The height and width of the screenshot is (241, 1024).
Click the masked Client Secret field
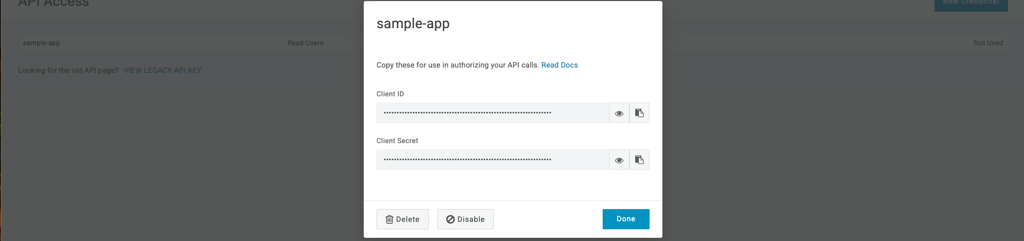(x=493, y=160)
